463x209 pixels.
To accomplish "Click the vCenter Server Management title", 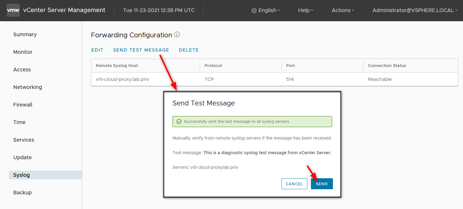I will pyautogui.click(x=64, y=10).
